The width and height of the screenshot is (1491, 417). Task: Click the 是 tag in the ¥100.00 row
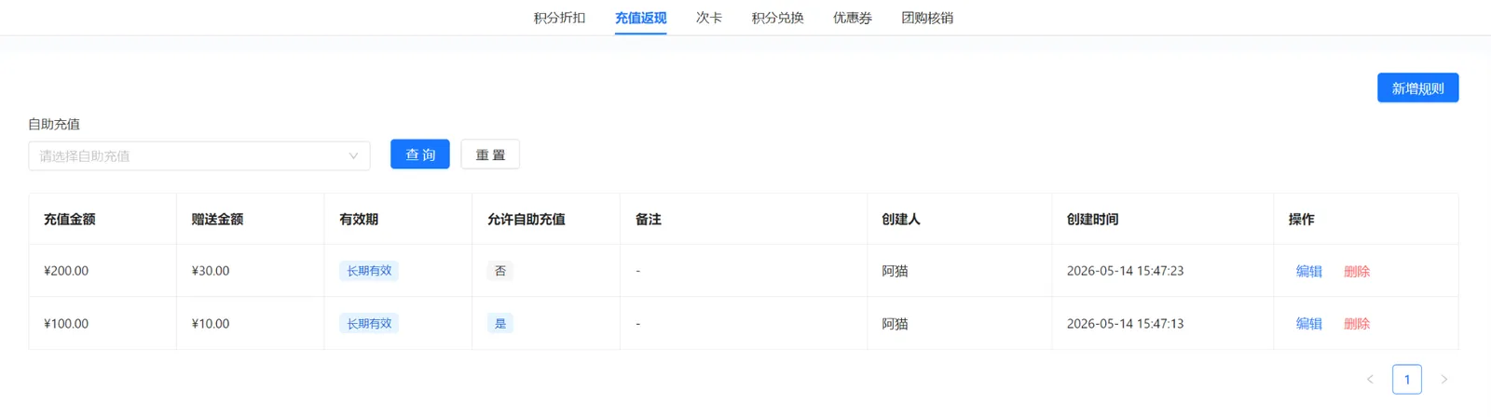pyautogui.click(x=500, y=323)
